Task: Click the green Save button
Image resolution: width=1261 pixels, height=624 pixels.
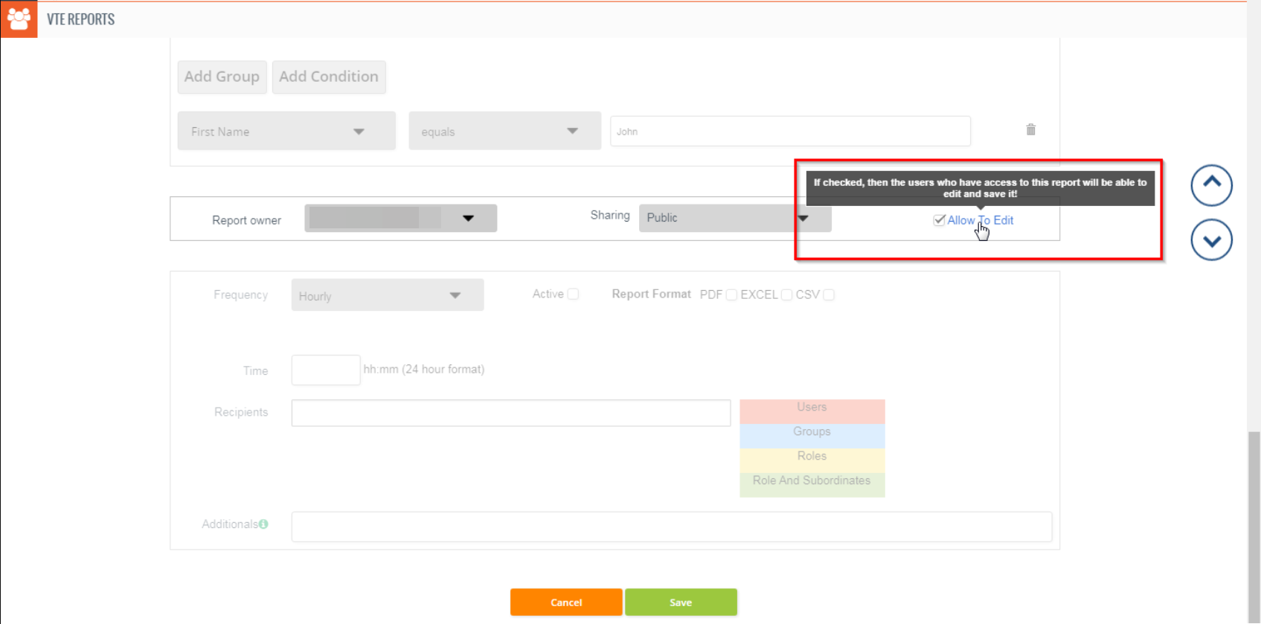Action: [681, 602]
